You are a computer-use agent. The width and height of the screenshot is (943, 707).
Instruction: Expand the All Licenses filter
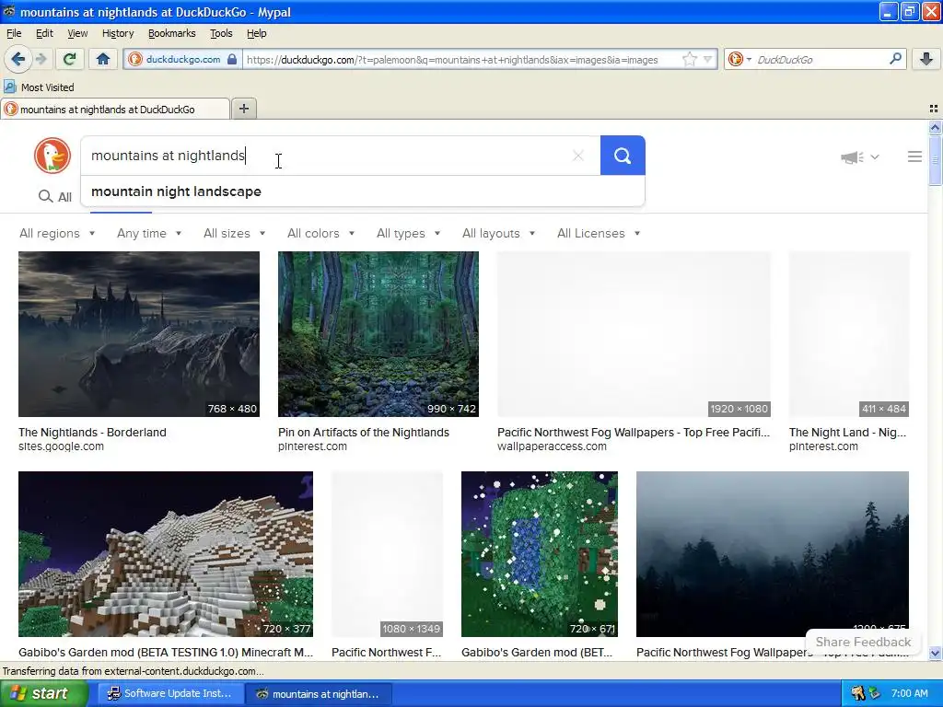click(x=599, y=233)
